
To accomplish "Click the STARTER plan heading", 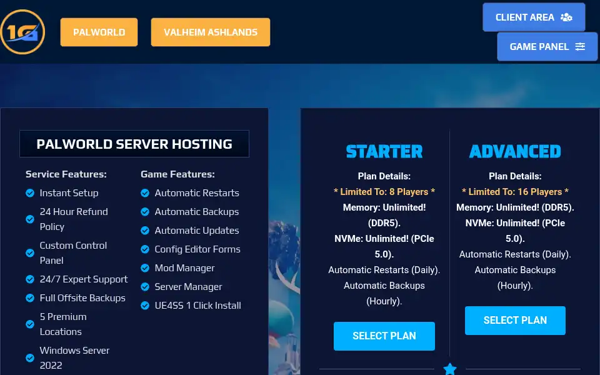I will point(384,151).
